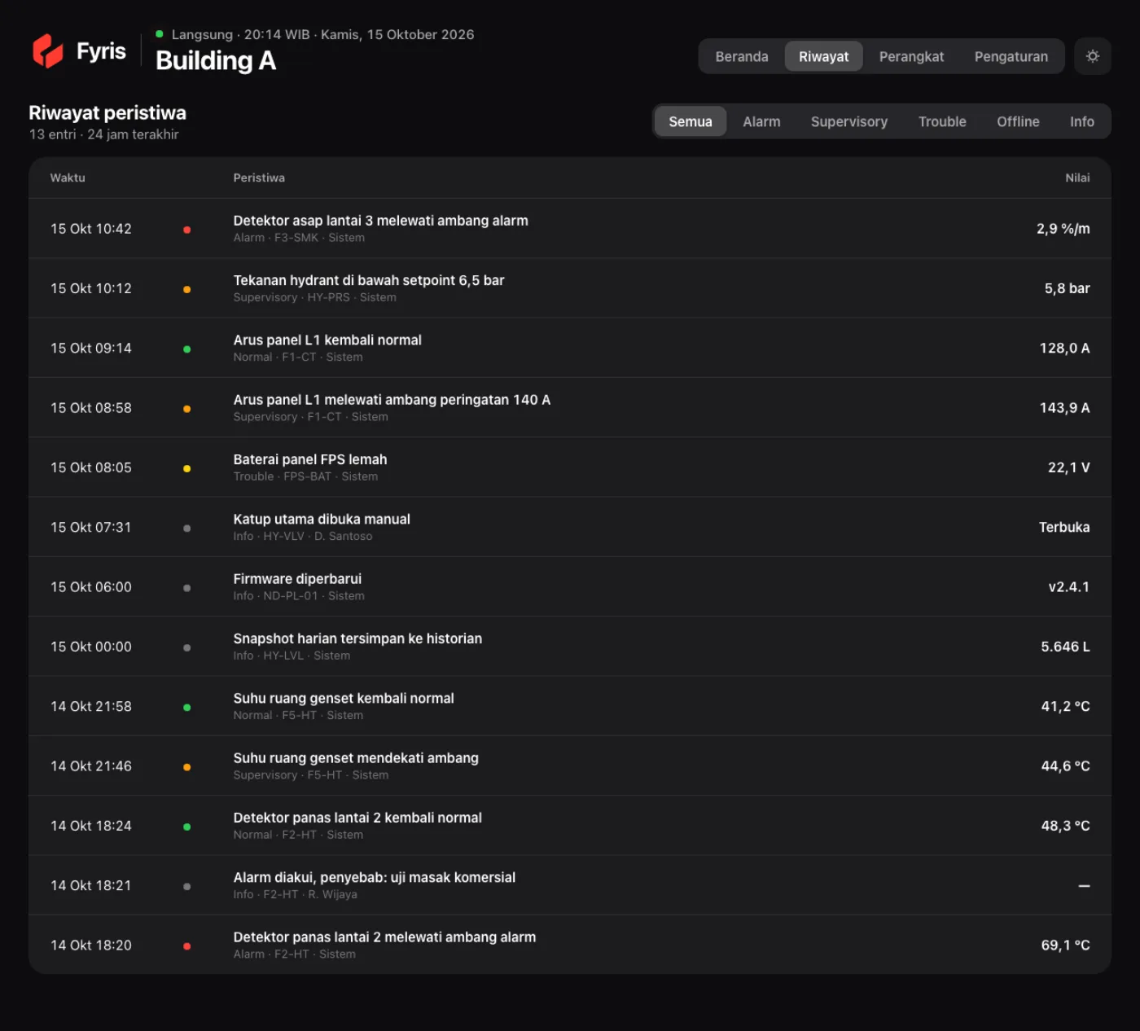The width and height of the screenshot is (1140, 1031).
Task: Click the 5,8 bar pressure value
Action: (1067, 288)
